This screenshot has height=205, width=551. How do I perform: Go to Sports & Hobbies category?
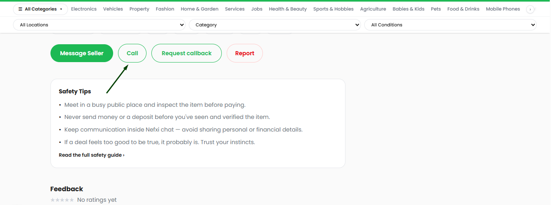click(333, 9)
